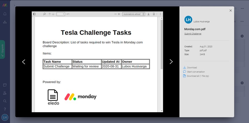Click the Download file link
The image size is (249, 123).
click(x=192, y=68)
